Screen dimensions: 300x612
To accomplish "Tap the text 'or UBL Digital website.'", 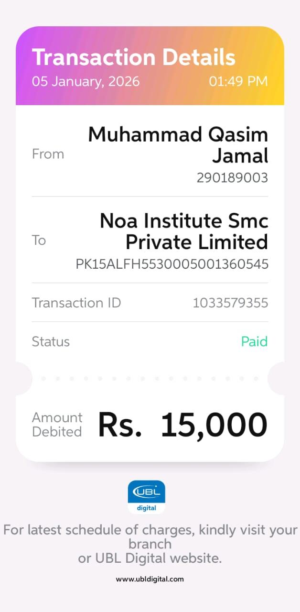I will 150,558.
